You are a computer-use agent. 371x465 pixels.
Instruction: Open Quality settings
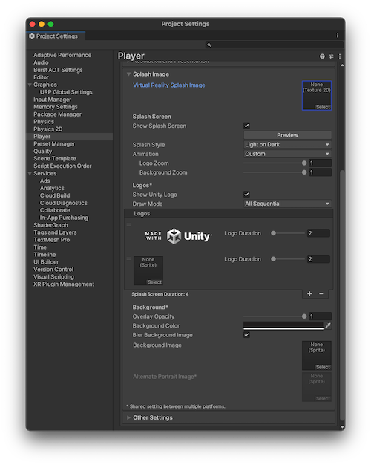[x=43, y=152]
